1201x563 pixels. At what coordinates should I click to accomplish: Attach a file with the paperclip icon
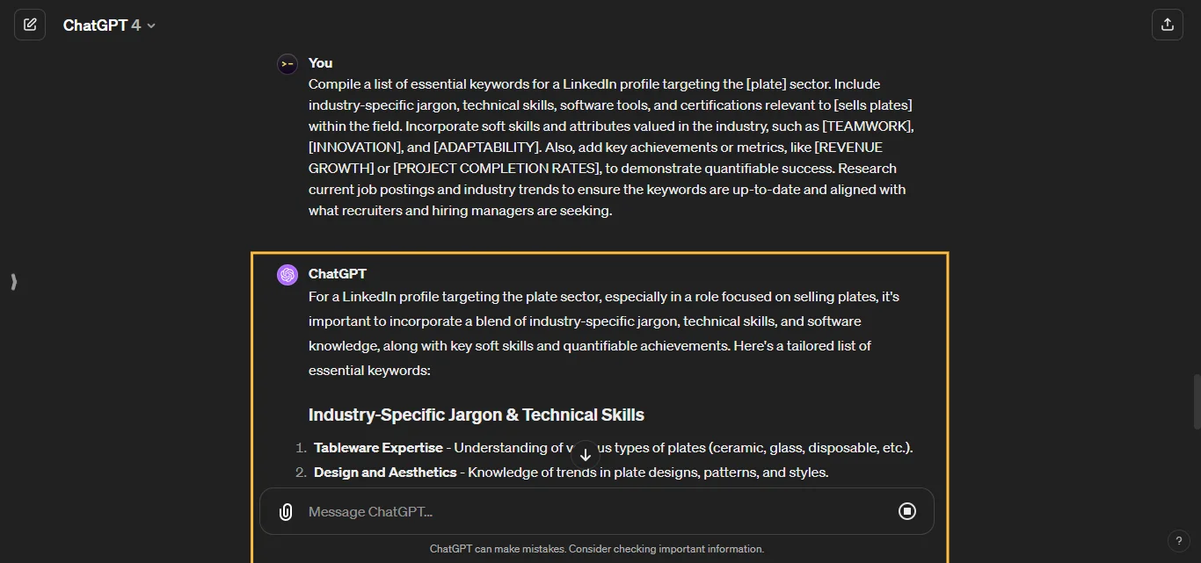285,511
